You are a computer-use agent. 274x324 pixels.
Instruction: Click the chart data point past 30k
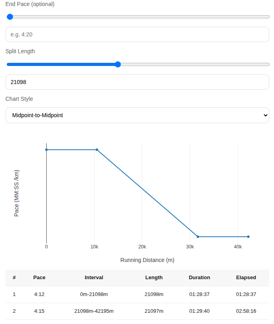coord(198,237)
